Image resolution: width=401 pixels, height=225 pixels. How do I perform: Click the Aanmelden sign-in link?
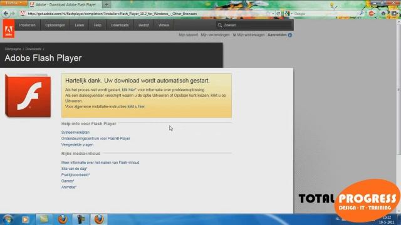[277, 35]
